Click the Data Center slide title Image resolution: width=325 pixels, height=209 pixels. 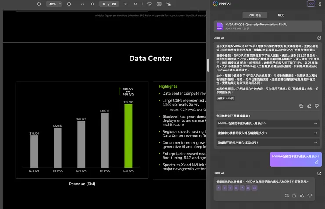[151, 59]
